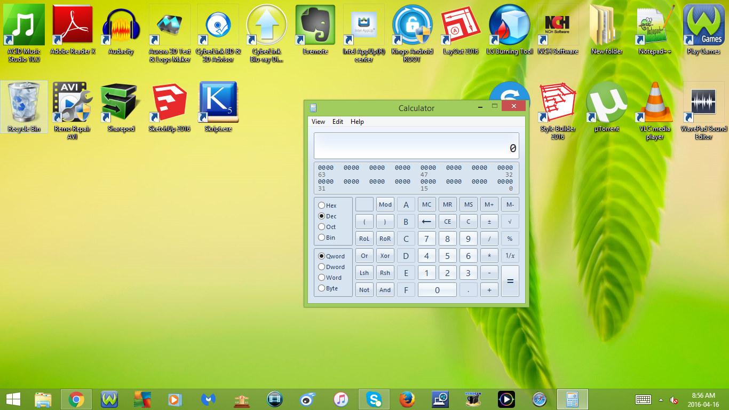
Task: Click the calculator result display
Action: (x=416, y=145)
